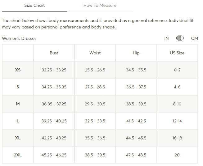Screen dimensions: 203x166
Task: Click the Waist column header
Action: [95, 53]
